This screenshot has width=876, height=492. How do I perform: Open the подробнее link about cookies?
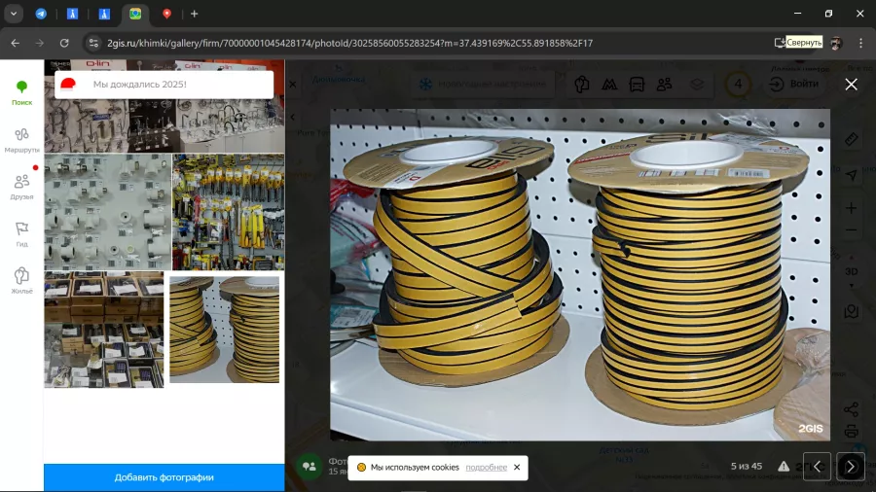(486, 468)
